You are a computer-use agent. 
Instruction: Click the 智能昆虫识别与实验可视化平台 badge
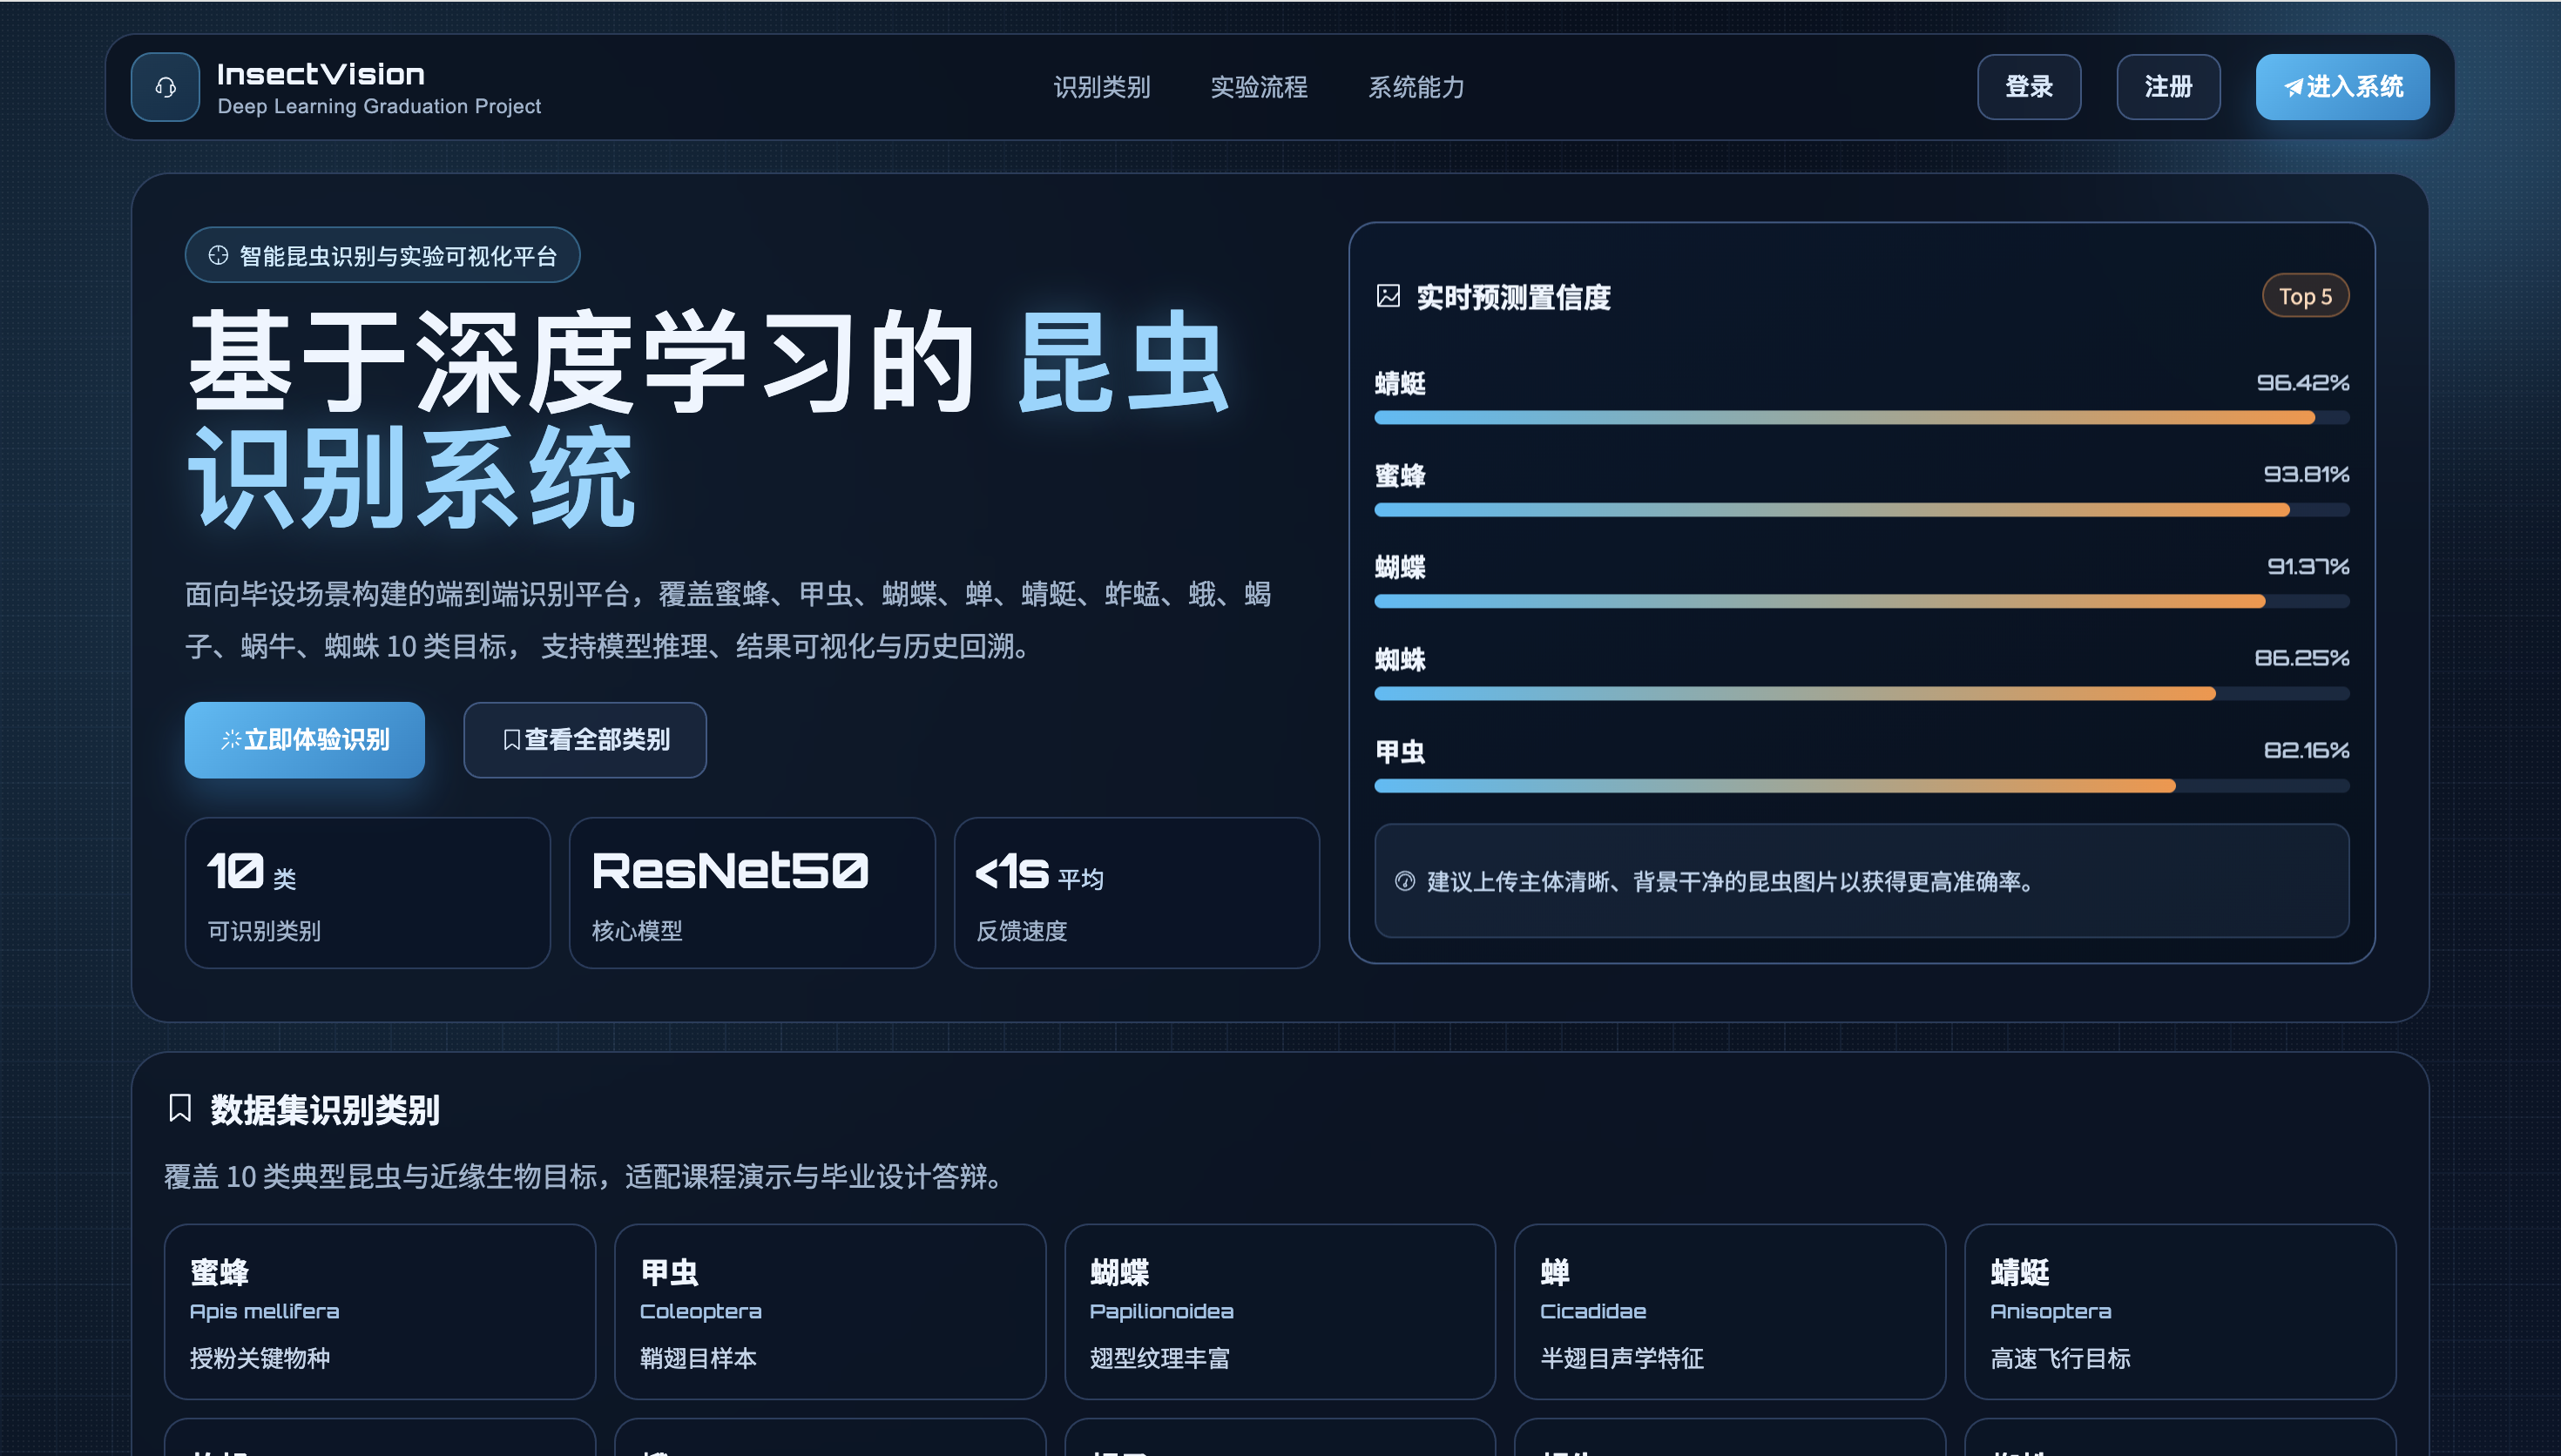(x=382, y=256)
